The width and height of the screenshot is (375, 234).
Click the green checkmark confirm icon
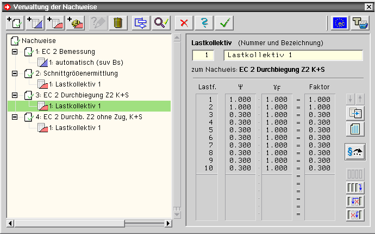point(223,22)
